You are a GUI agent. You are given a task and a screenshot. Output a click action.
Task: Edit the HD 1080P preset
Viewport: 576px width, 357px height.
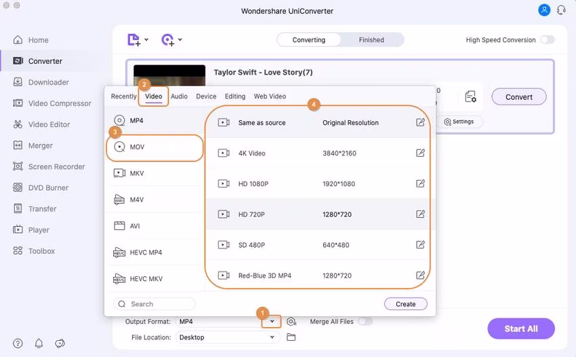[x=420, y=184]
